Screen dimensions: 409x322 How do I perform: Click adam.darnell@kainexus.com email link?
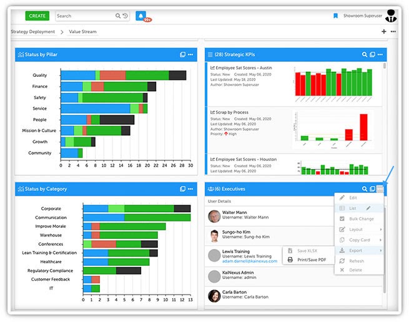pos(250,261)
